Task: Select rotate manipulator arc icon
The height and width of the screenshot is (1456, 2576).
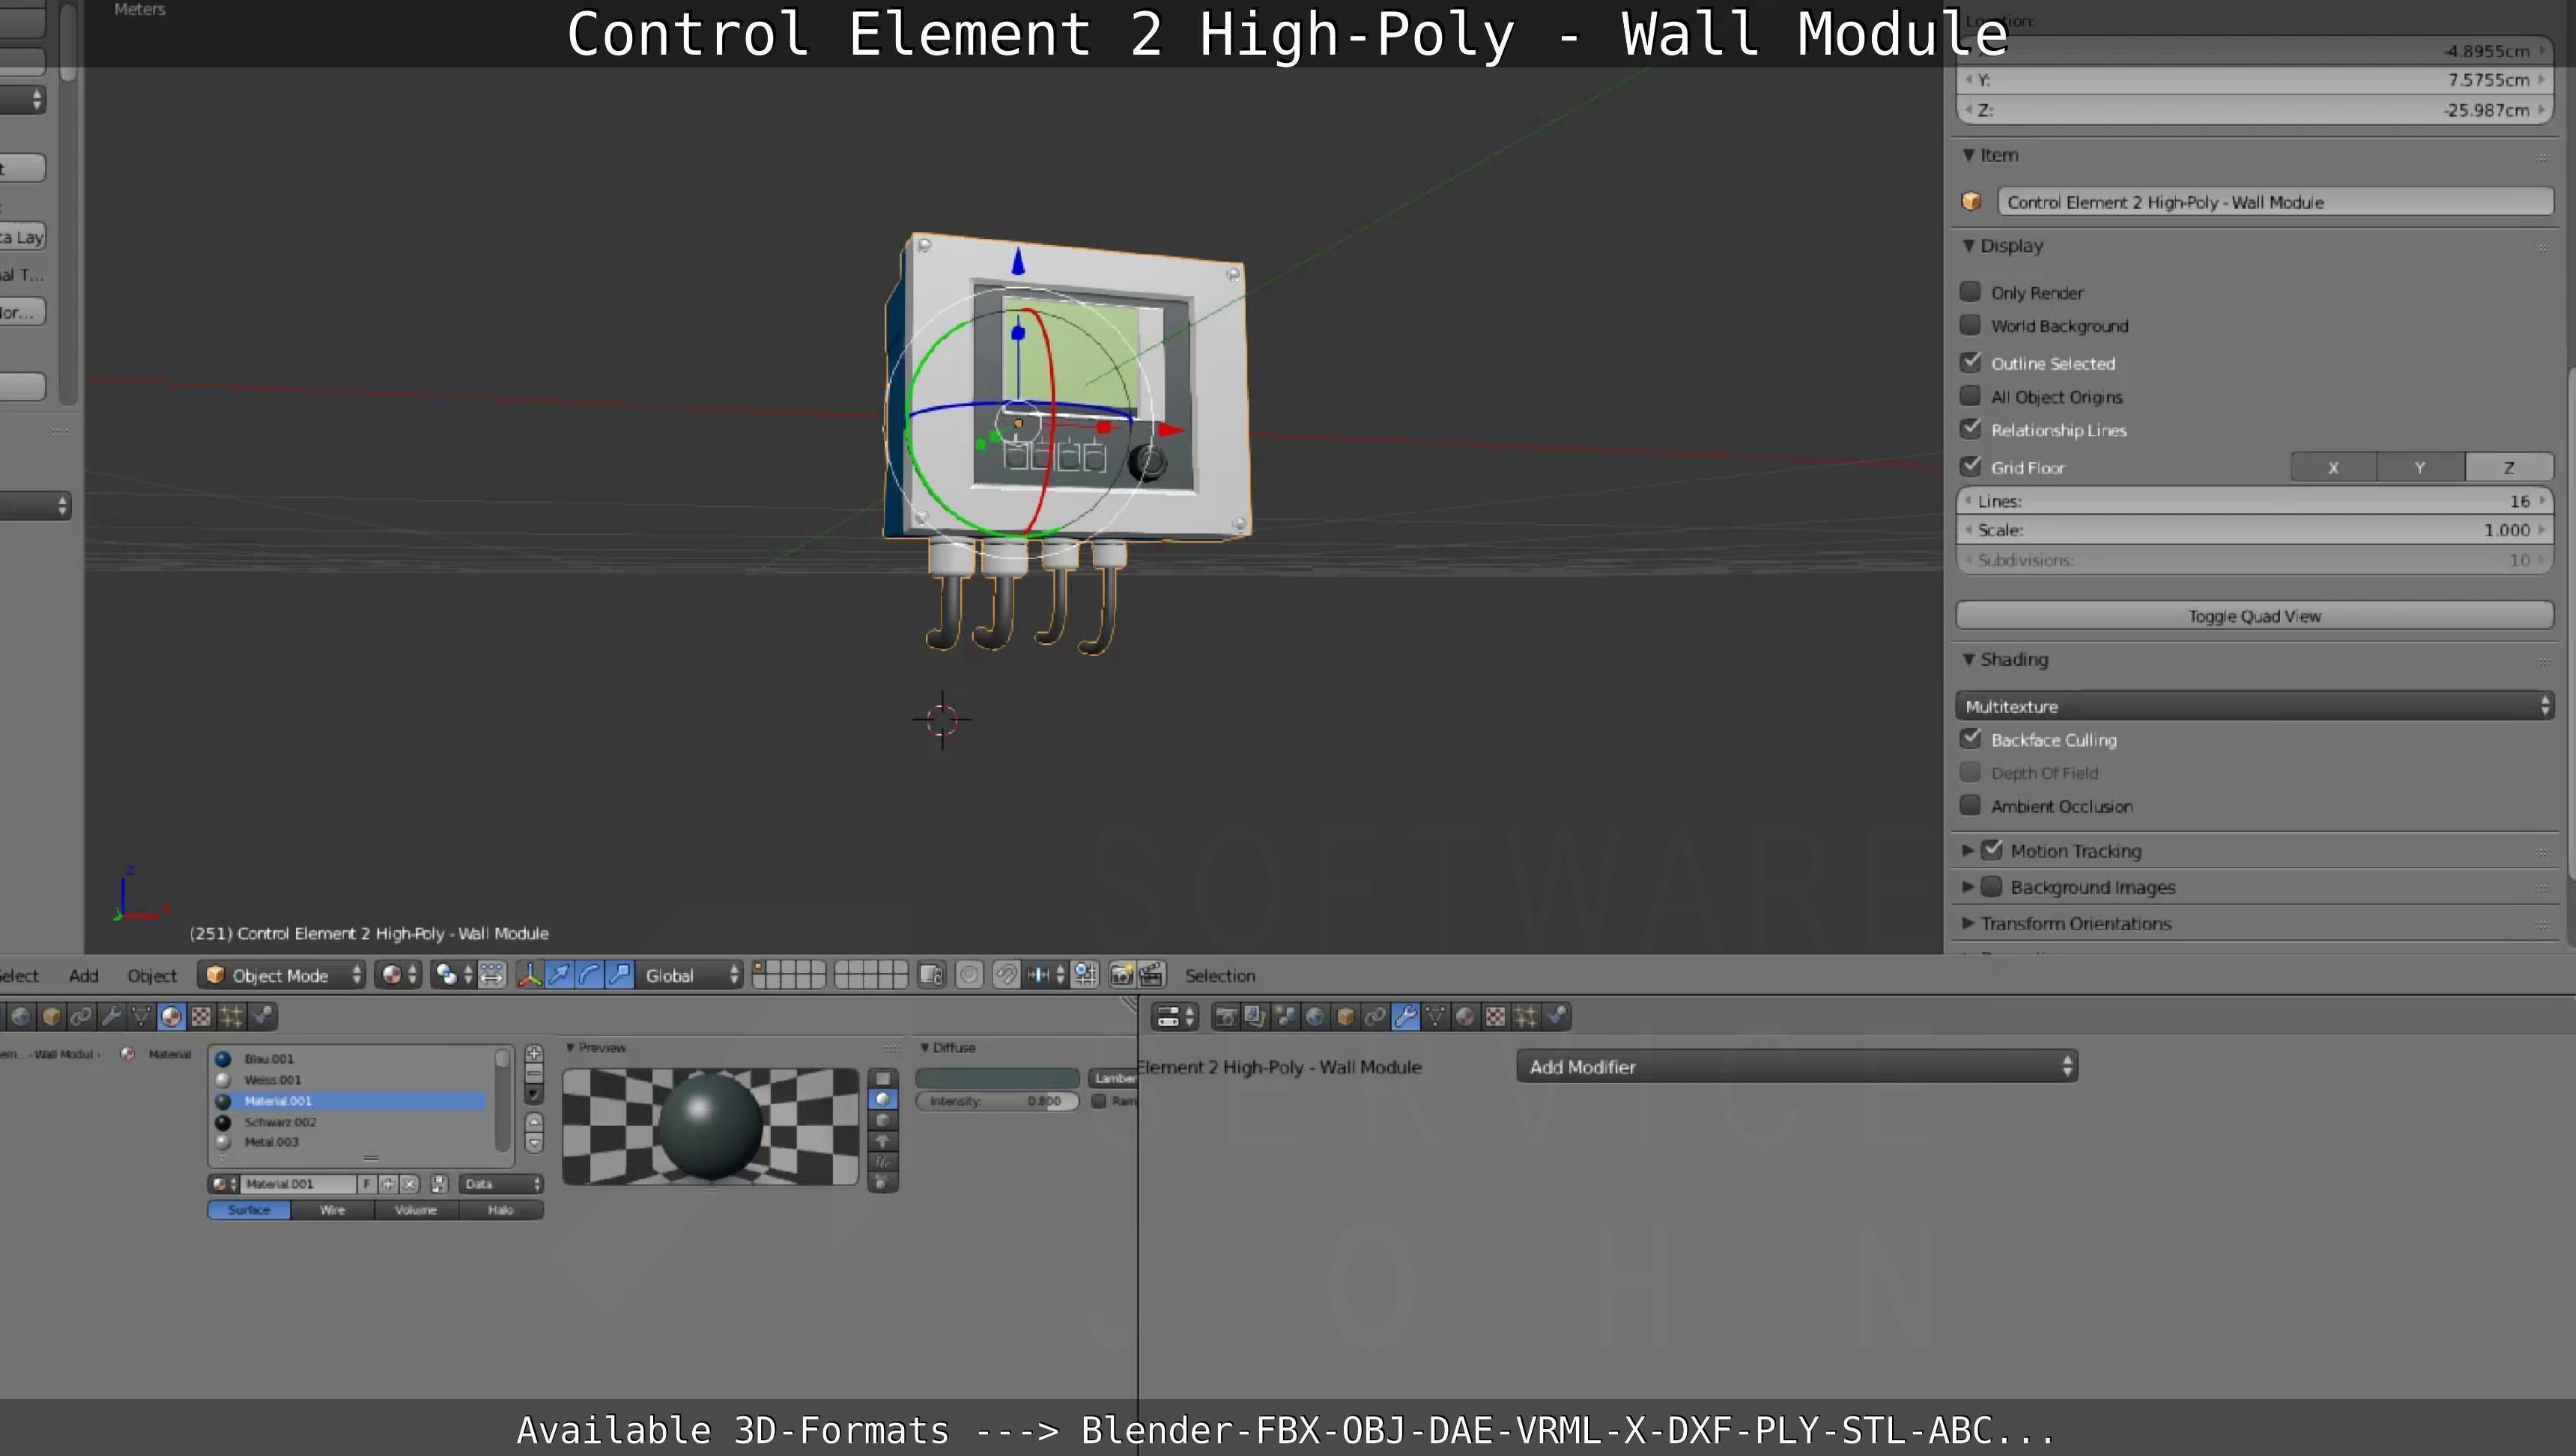Action: [590, 975]
